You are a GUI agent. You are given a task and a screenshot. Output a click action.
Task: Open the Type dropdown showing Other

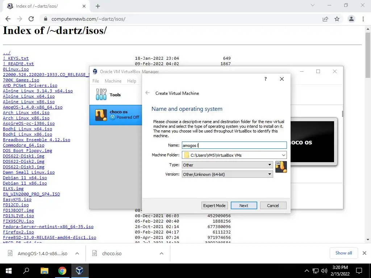click(x=228, y=165)
